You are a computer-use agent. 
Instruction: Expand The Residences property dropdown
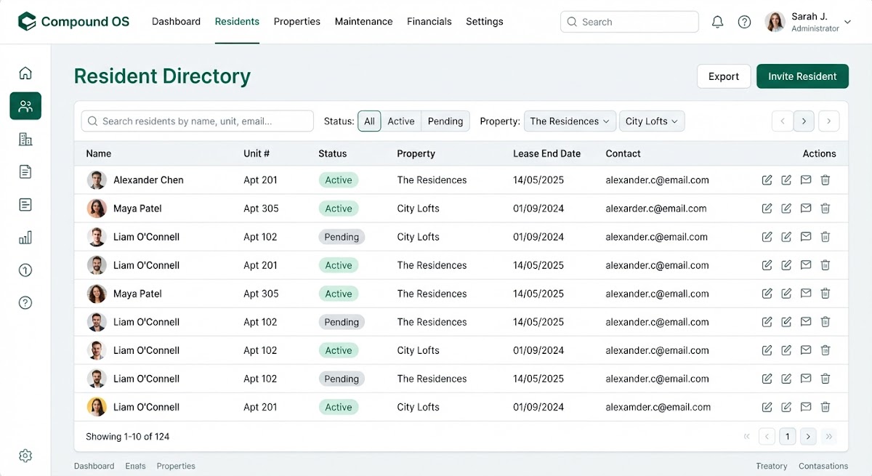(x=570, y=121)
